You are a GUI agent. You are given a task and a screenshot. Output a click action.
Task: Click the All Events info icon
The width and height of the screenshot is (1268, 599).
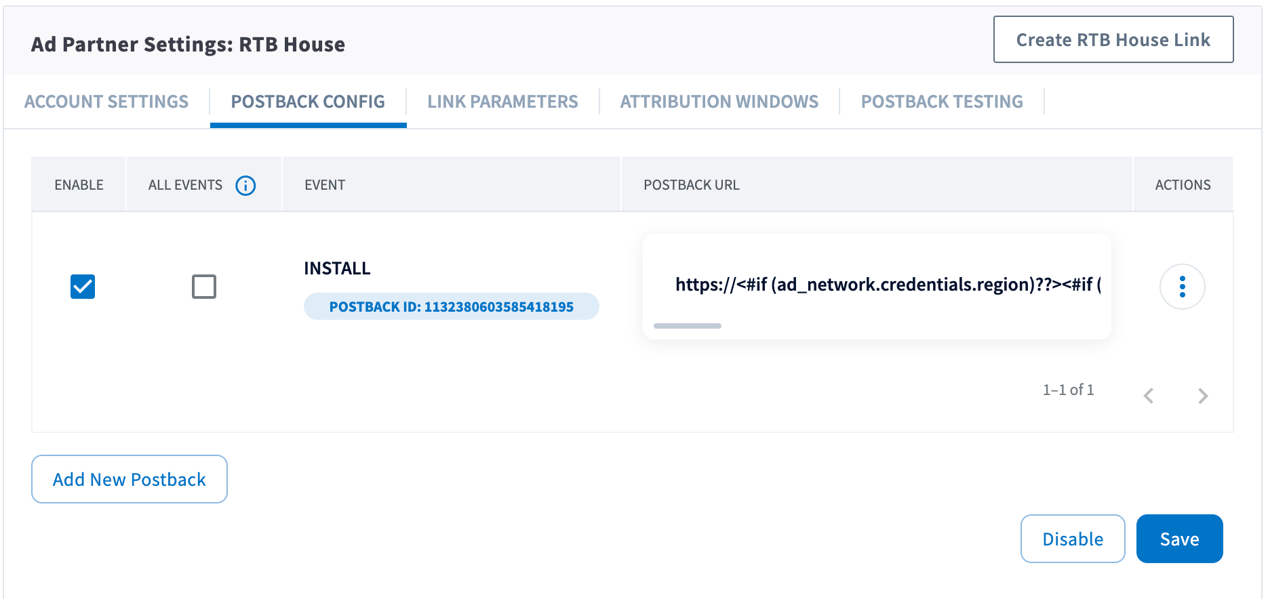click(x=245, y=185)
